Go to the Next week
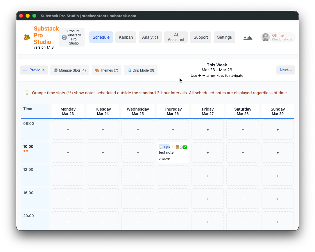The image size is (315, 252). pos(286,70)
